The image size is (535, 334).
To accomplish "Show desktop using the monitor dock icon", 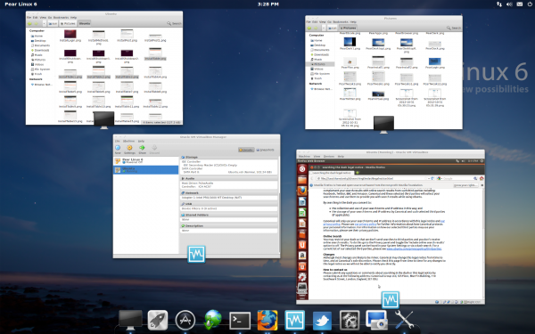I will pyautogui.click(x=130, y=320).
